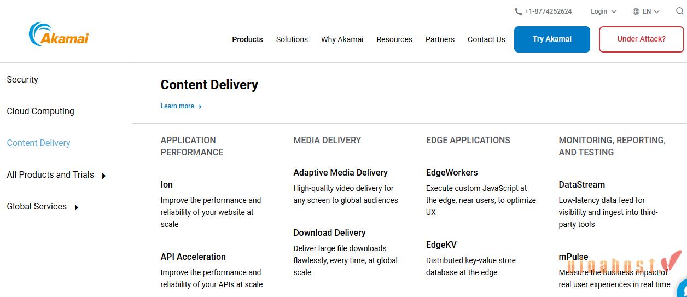Open Adaptive Media Delivery link
The height and width of the screenshot is (297, 687).
click(340, 172)
